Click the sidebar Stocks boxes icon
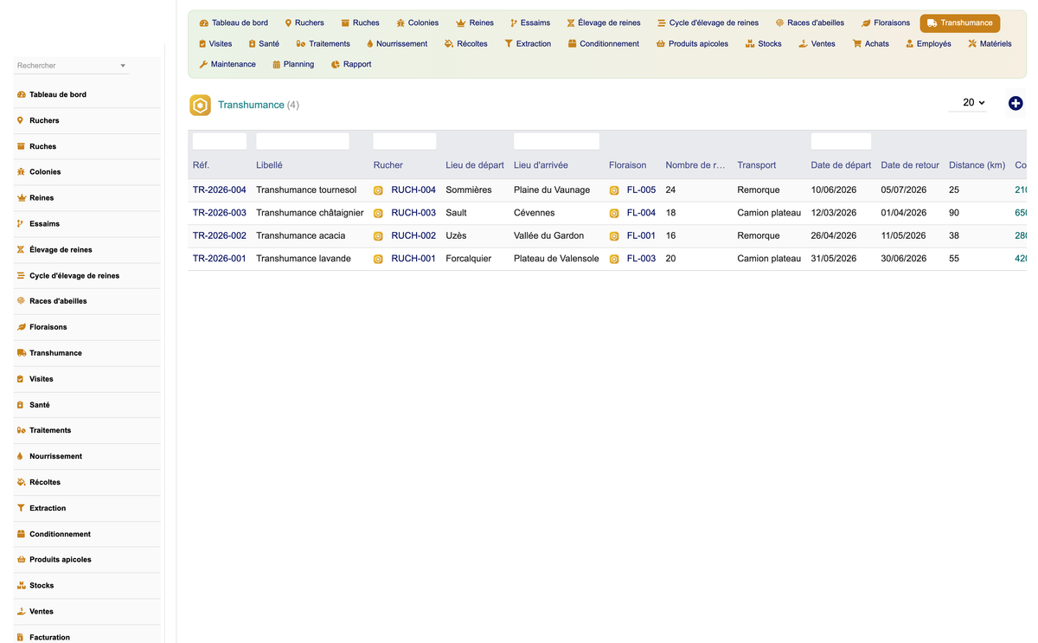This screenshot has height=643, width=1038. click(x=21, y=586)
